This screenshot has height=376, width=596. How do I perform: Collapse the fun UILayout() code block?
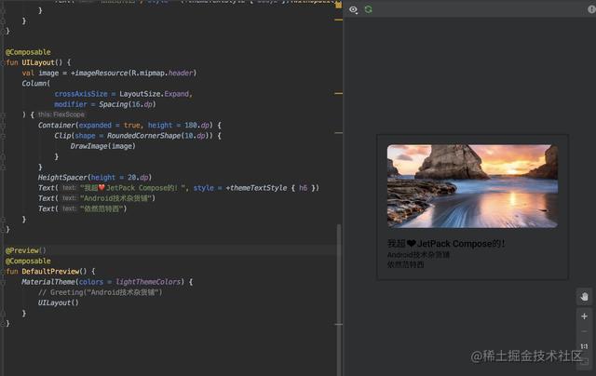click(x=3, y=62)
